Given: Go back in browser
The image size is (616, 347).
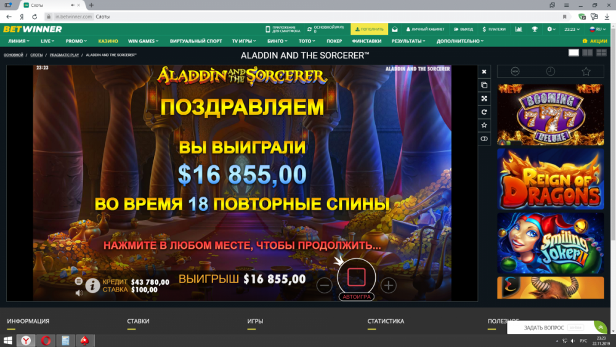Looking at the screenshot, I should [9, 17].
